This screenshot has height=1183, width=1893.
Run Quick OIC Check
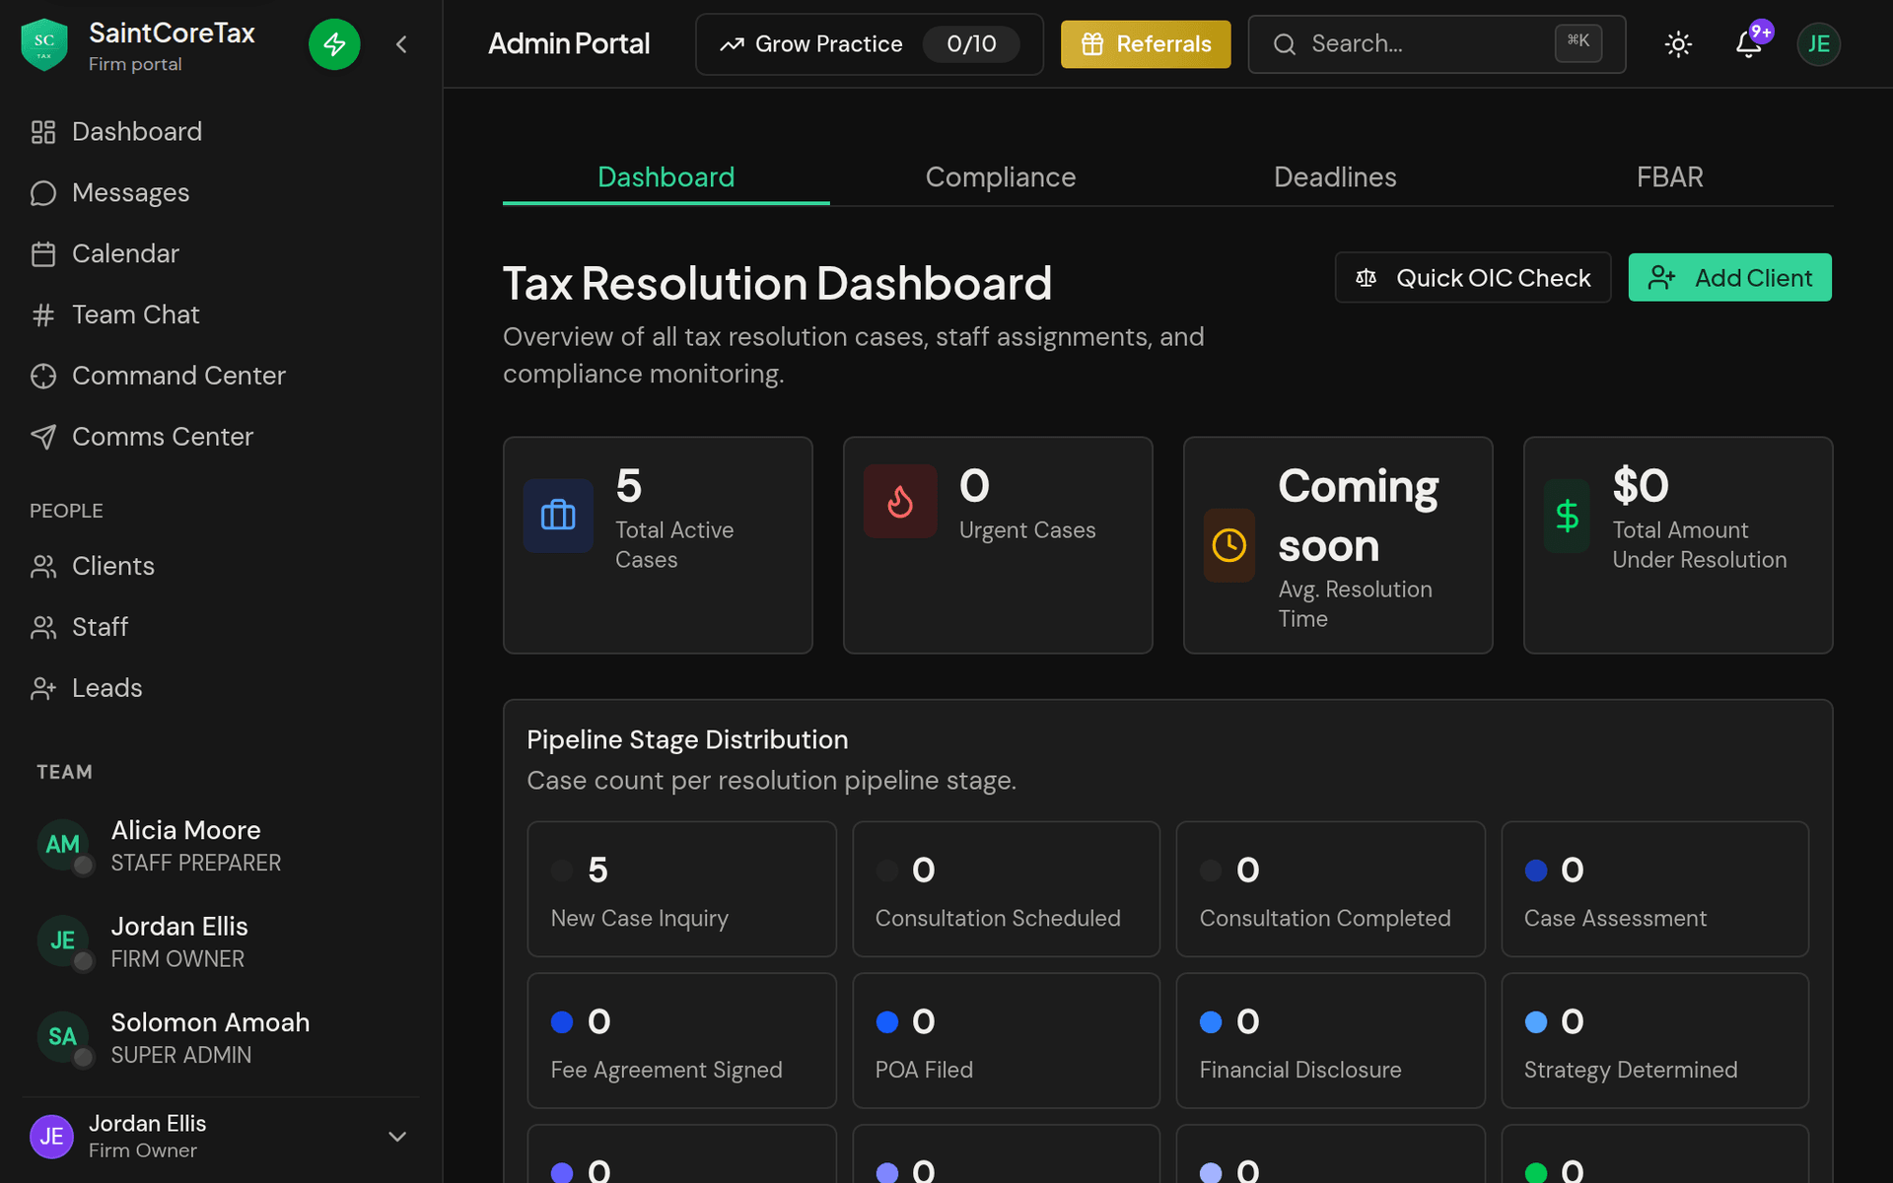click(x=1473, y=278)
